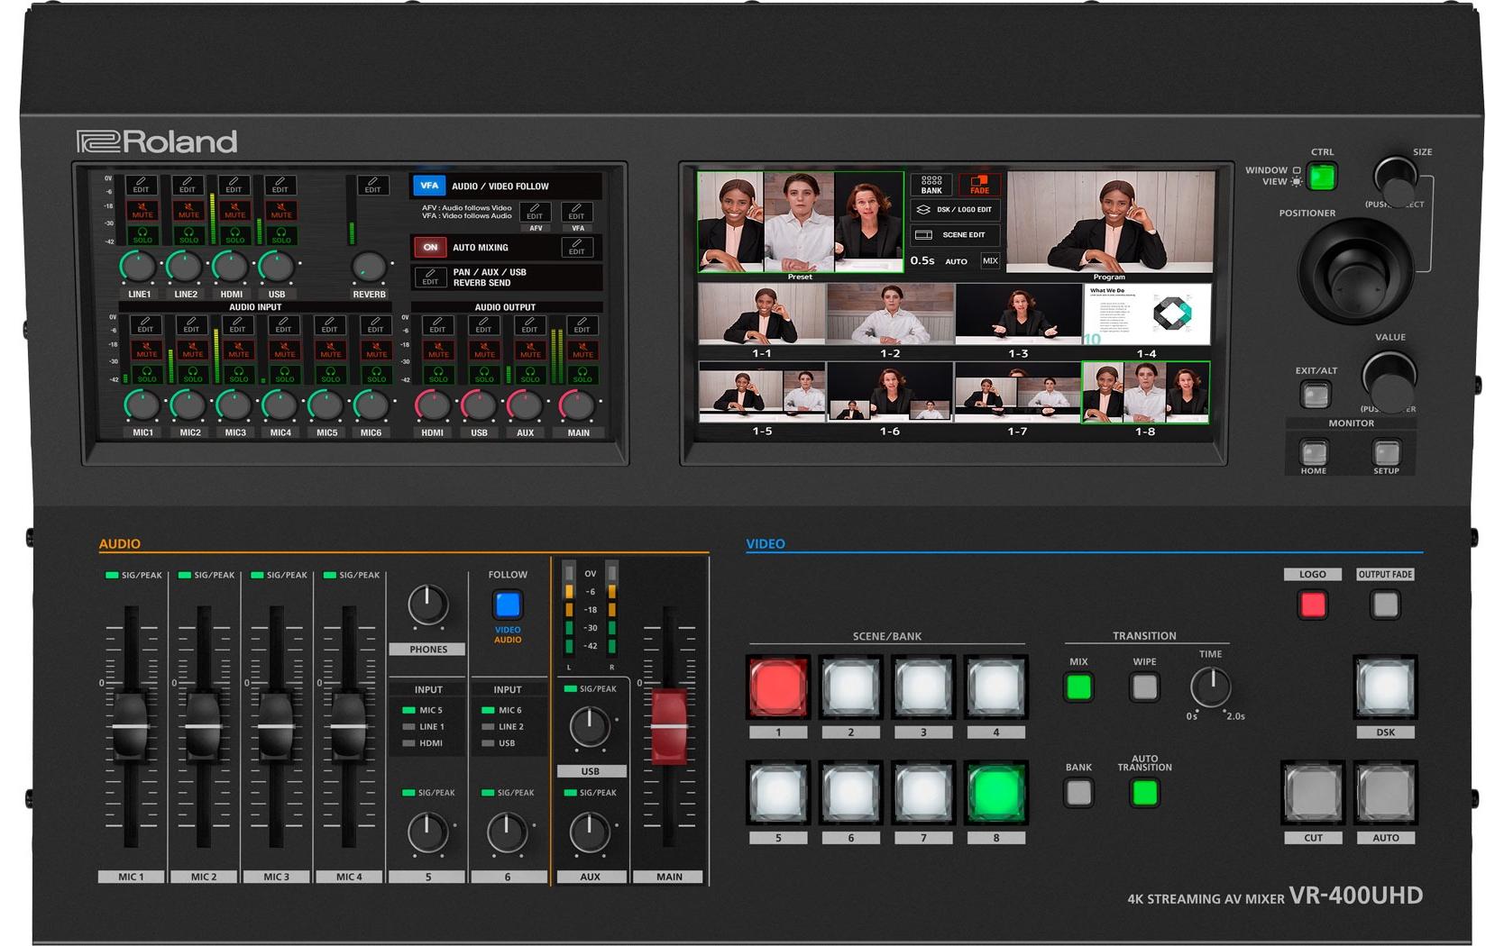Push the HOME monitor button
The image size is (1504, 946).
point(1314,451)
